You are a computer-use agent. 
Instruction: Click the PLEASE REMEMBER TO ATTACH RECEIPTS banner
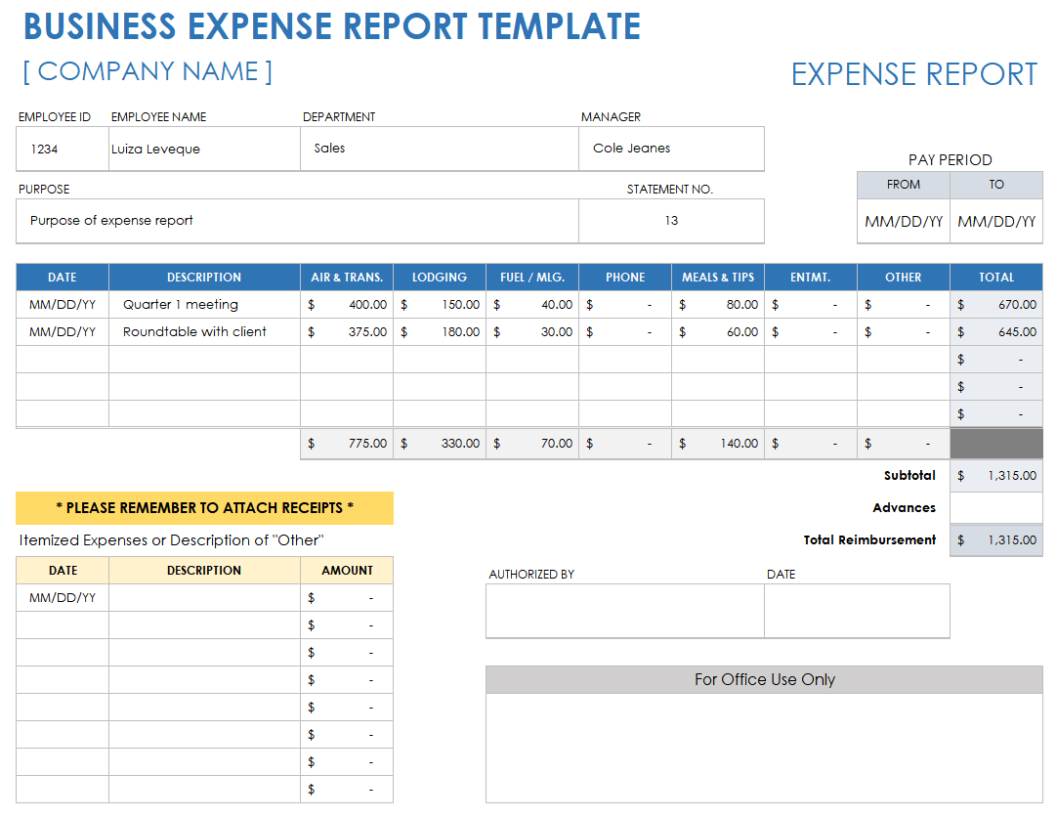(203, 508)
